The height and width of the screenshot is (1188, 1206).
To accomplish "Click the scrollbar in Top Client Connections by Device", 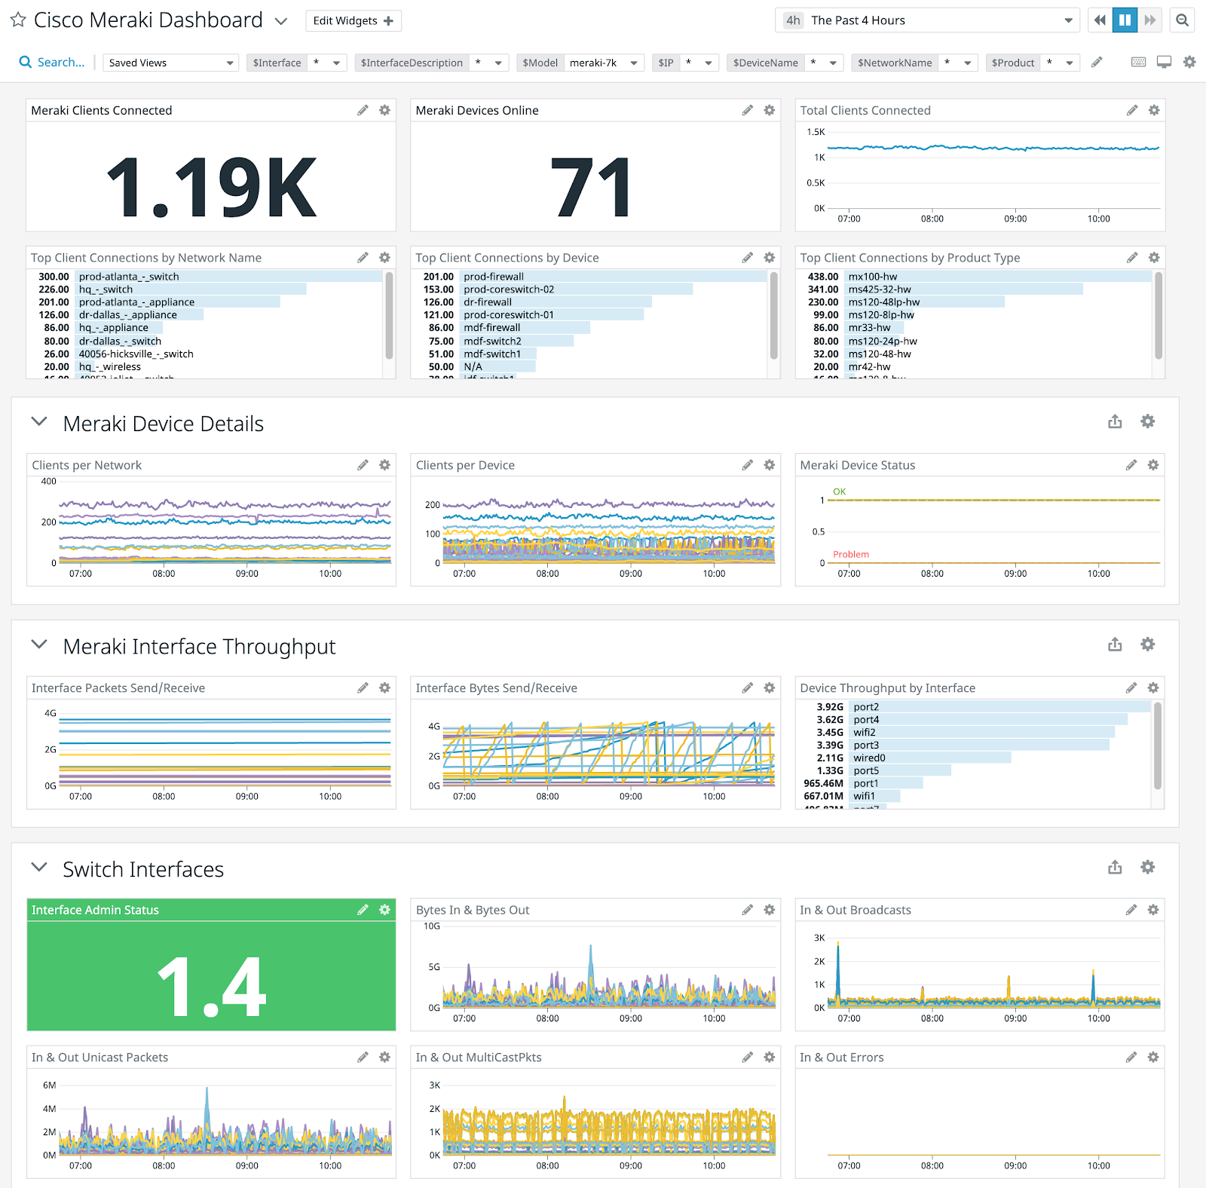I will (773, 315).
